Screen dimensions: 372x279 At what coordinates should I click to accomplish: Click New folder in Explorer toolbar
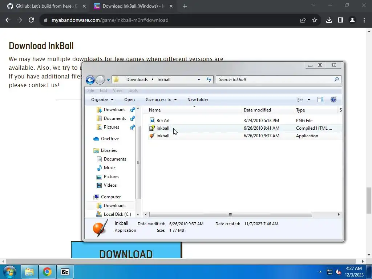click(x=198, y=100)
